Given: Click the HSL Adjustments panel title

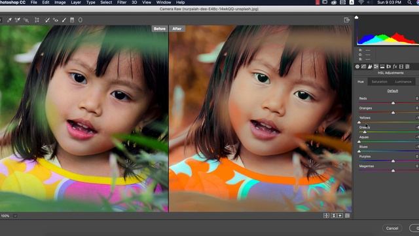Looking at the screenshot, I should point(390,73).
